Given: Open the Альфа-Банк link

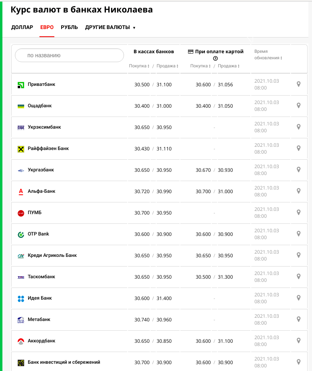Looking at the screenshot, I should [41, 191].
